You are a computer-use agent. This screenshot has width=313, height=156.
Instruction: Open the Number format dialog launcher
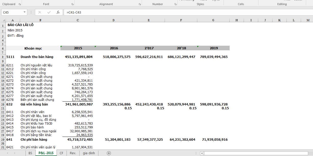click(175, 4)
